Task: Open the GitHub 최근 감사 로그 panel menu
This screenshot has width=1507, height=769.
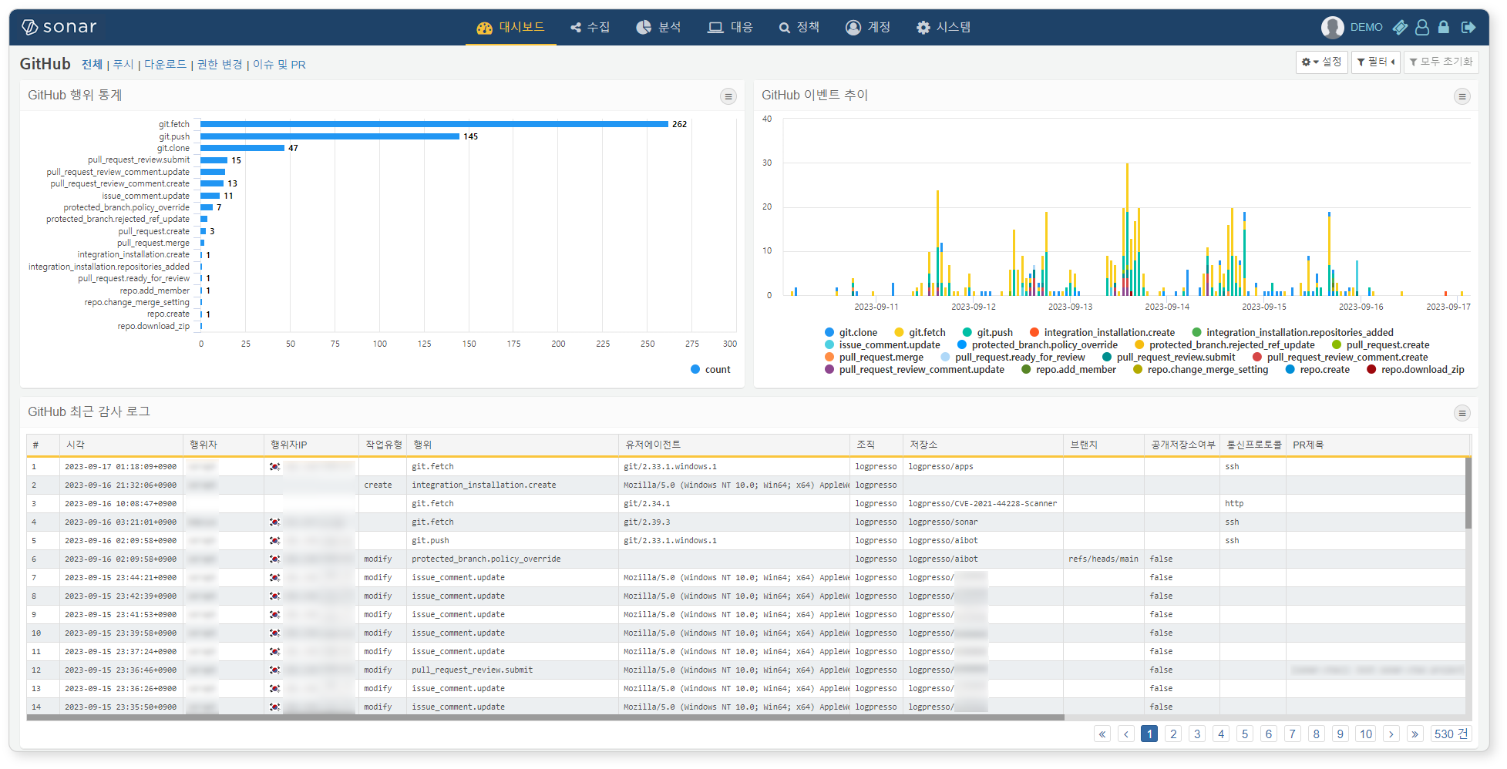Action: coord(1462,413)
